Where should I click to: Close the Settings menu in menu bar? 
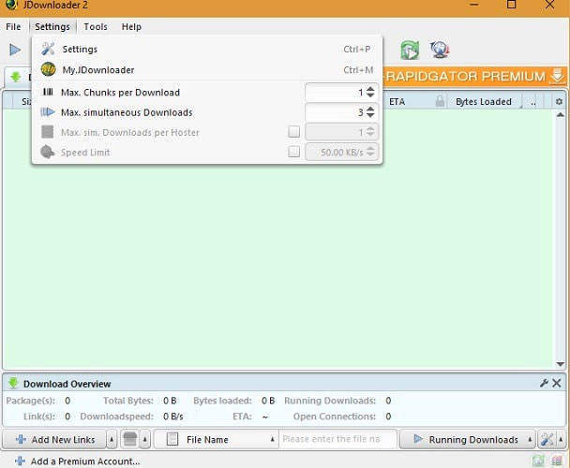coord(52,27)
